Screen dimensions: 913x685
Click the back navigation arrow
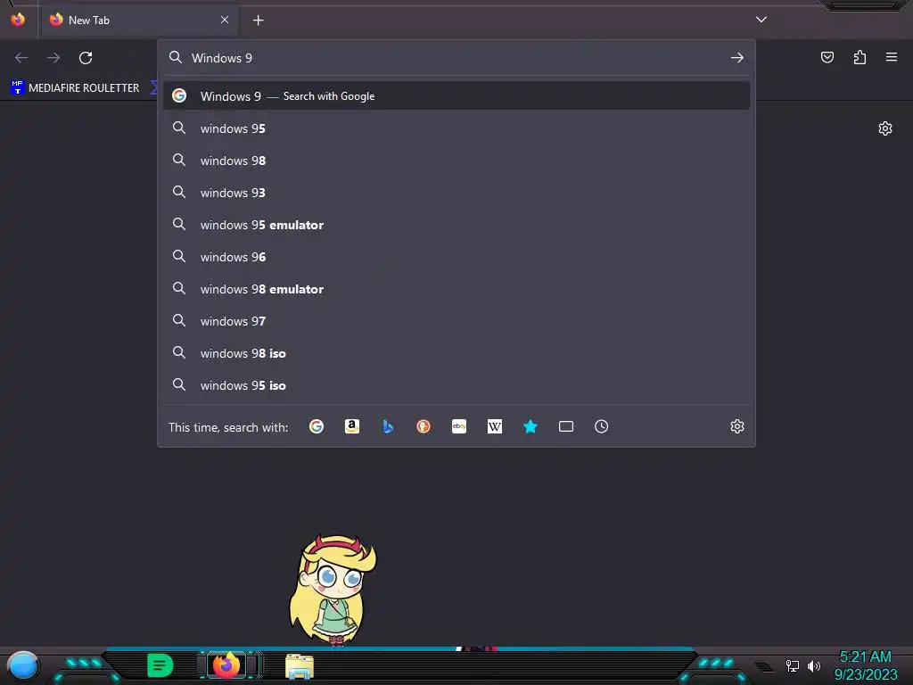tap(21, 58)
